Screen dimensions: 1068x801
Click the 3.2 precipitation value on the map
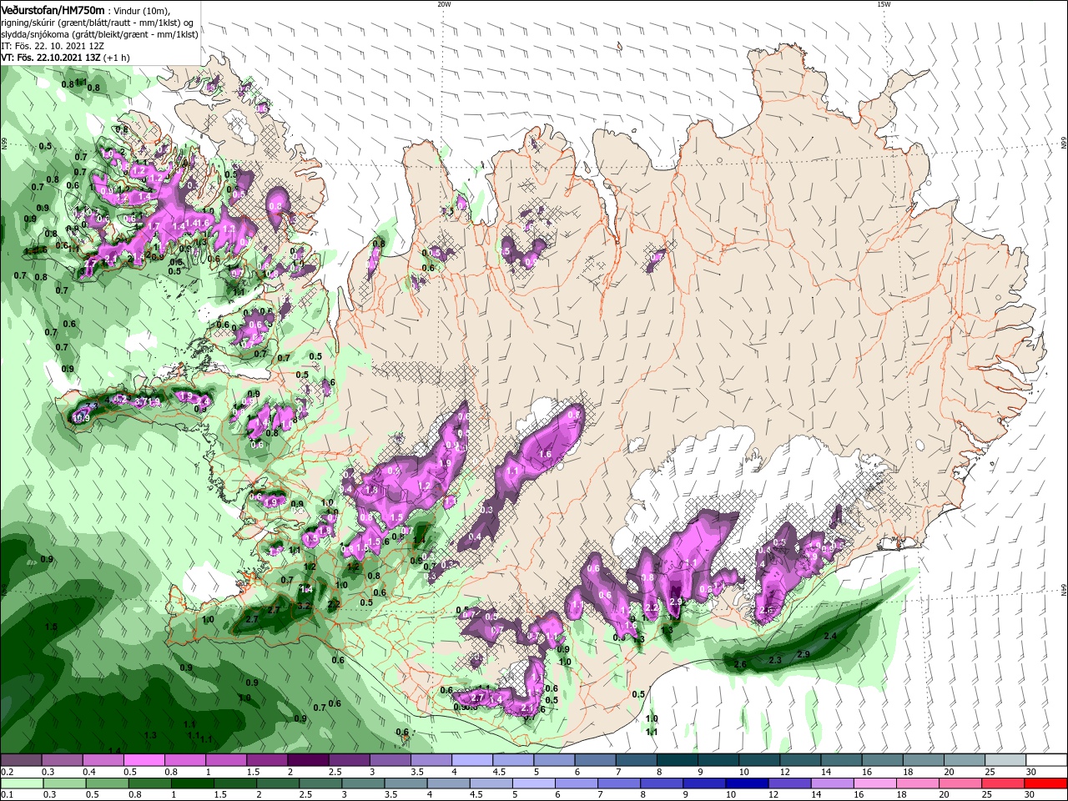point(304,606)
